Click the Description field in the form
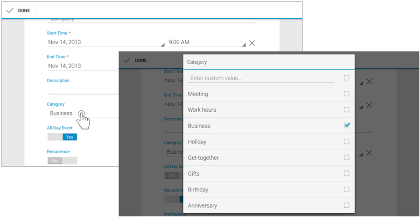420x217 pixels. [x=82, y=89]
